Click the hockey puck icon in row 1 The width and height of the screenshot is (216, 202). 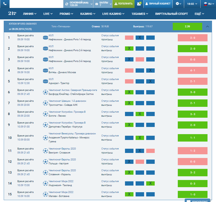(x=45, y=38)
